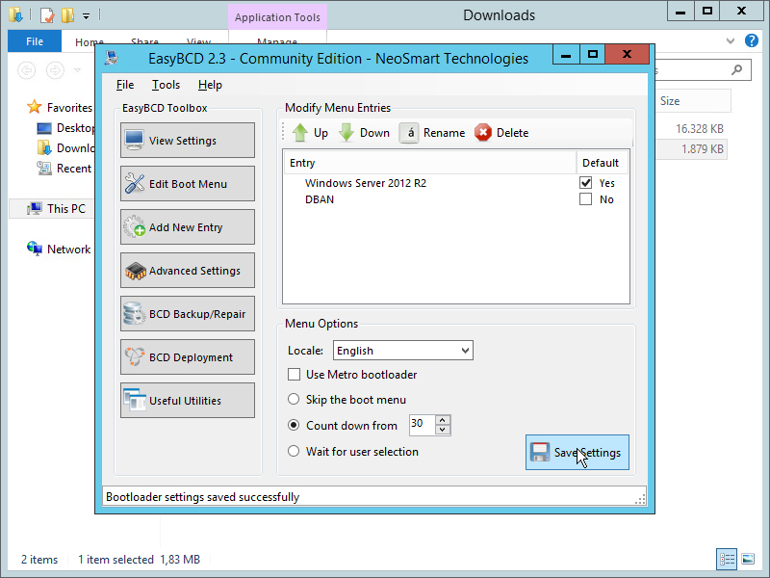Click the 16.328 KB file size cell

(700, 129)
